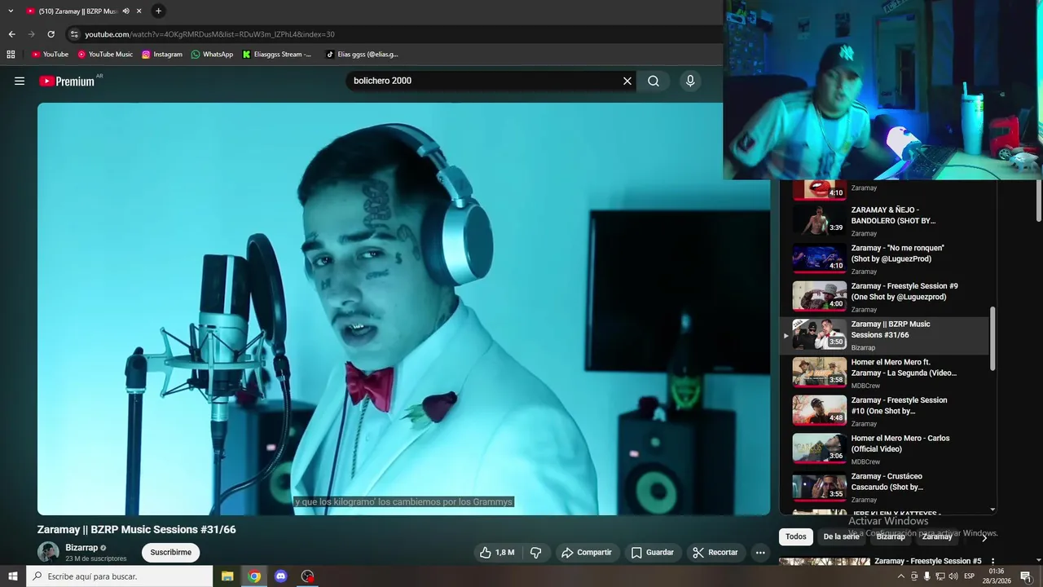Open options for Freestyle Session #5
1043x587 pixels.
pyautogui.click(x=992, y=562)
